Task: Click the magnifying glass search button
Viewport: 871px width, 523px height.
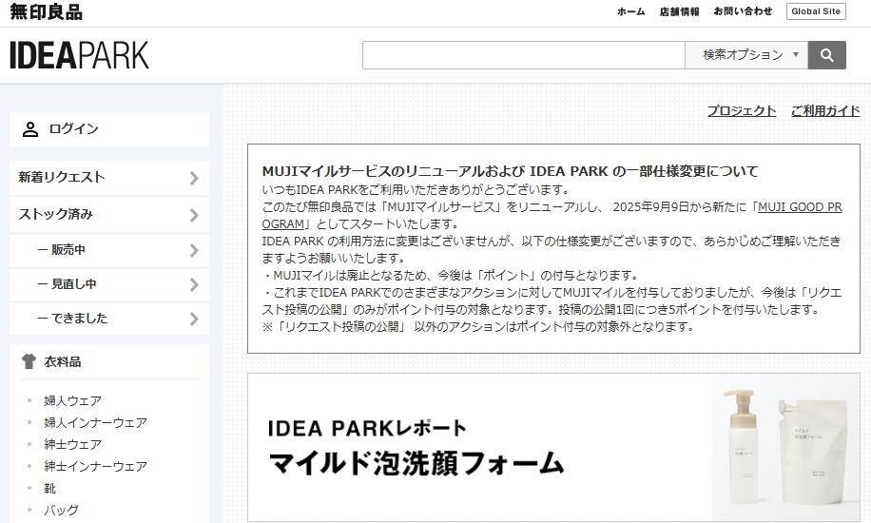Action: [x=826, y=55]
